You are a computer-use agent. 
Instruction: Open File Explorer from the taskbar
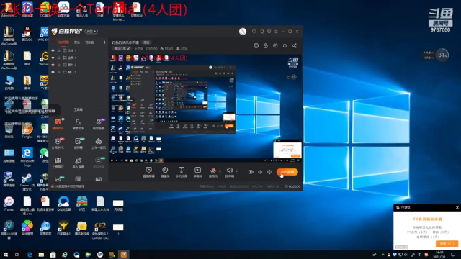coord(41,255)
